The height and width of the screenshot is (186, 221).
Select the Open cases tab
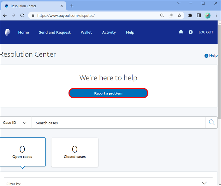(22, 152)
